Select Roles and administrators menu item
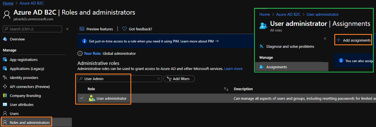Screen dimensions: 376x127 [x=36, y=123]
